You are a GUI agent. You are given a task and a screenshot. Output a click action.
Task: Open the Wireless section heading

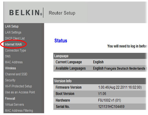coord(10,68)
